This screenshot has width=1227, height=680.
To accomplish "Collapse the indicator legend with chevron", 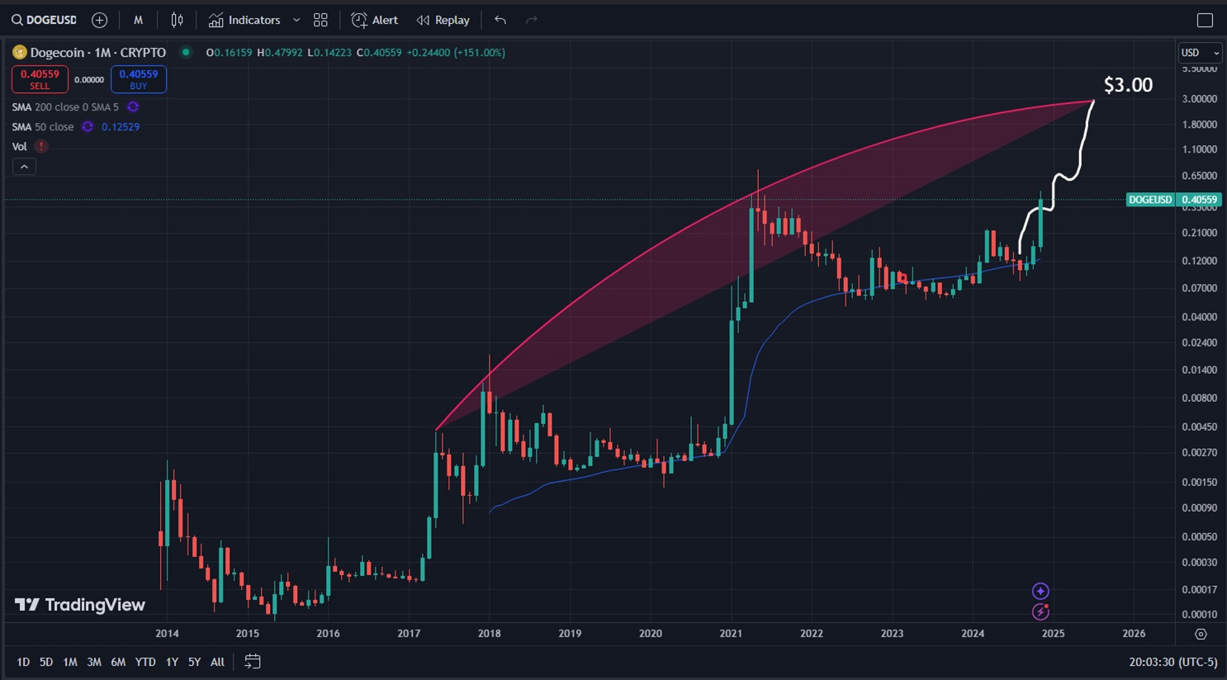I will point(24,167).
